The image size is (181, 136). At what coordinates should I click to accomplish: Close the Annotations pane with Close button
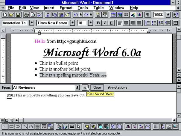click(x=97, y=87)
